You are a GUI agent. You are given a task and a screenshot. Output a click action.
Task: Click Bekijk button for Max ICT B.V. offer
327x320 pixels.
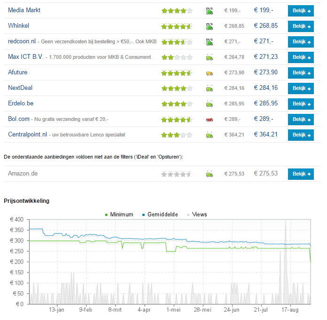point(301,57)
